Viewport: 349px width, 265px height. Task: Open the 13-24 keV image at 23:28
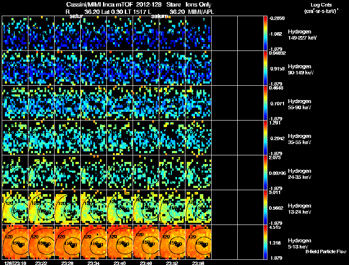[x=68, y=207]
